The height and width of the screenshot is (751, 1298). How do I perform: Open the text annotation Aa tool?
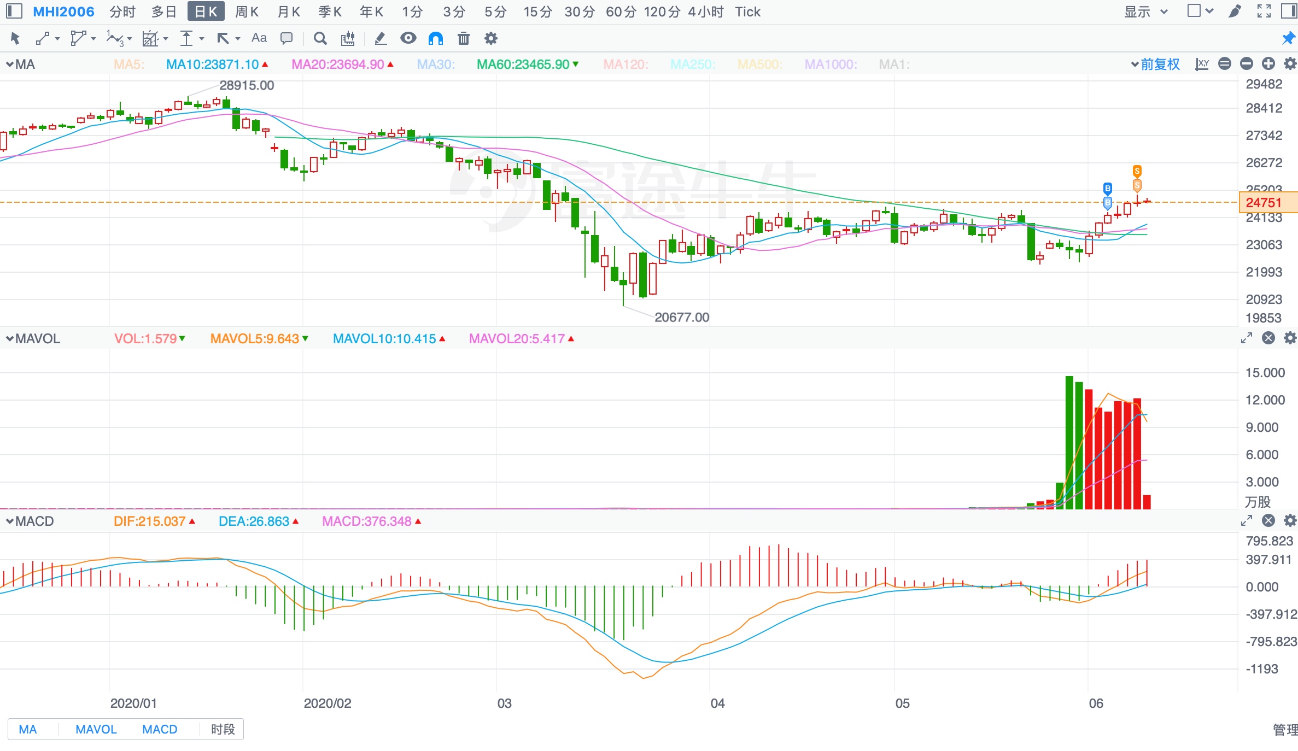[x=259, y=38]
